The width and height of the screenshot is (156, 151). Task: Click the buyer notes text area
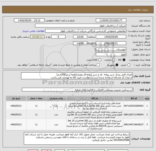77,139
